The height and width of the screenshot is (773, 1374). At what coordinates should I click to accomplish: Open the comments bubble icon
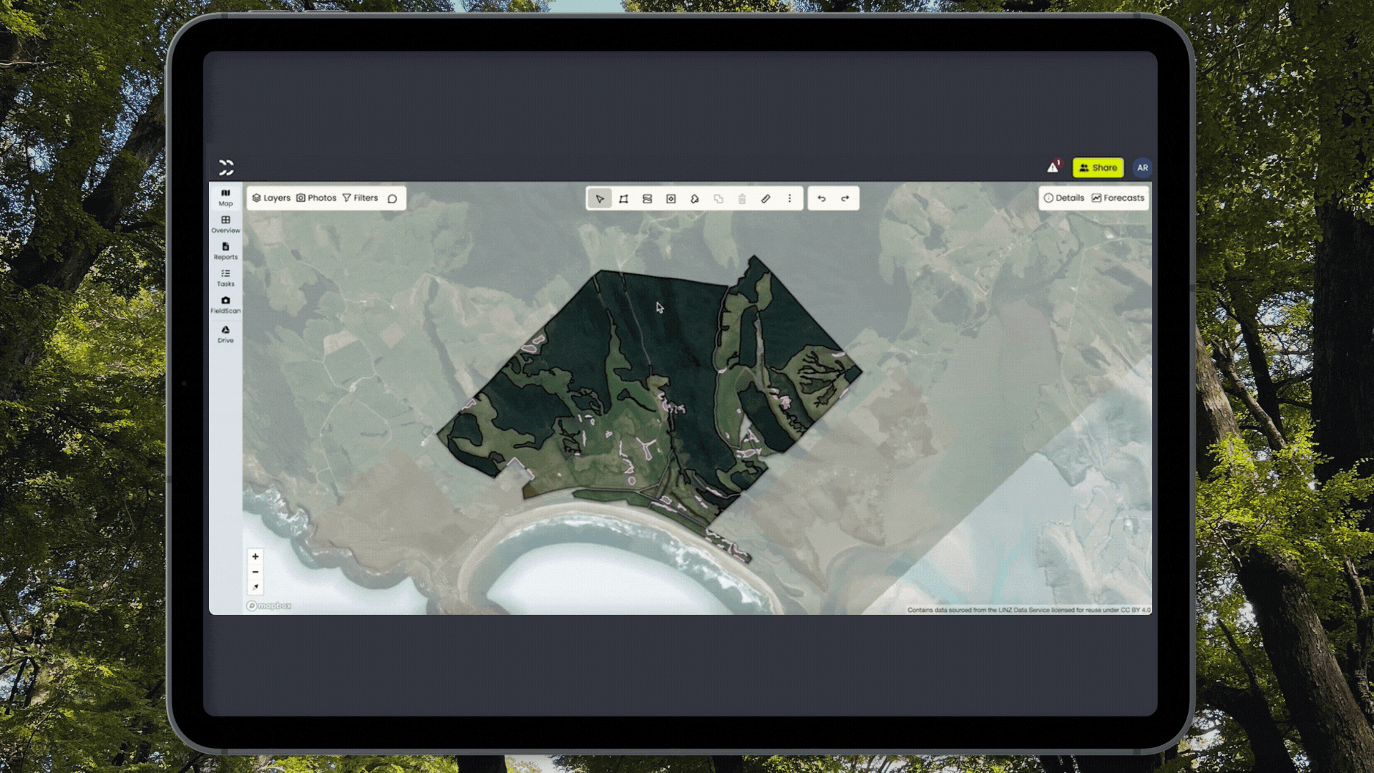pyautogui.click(x=392, y=198)
